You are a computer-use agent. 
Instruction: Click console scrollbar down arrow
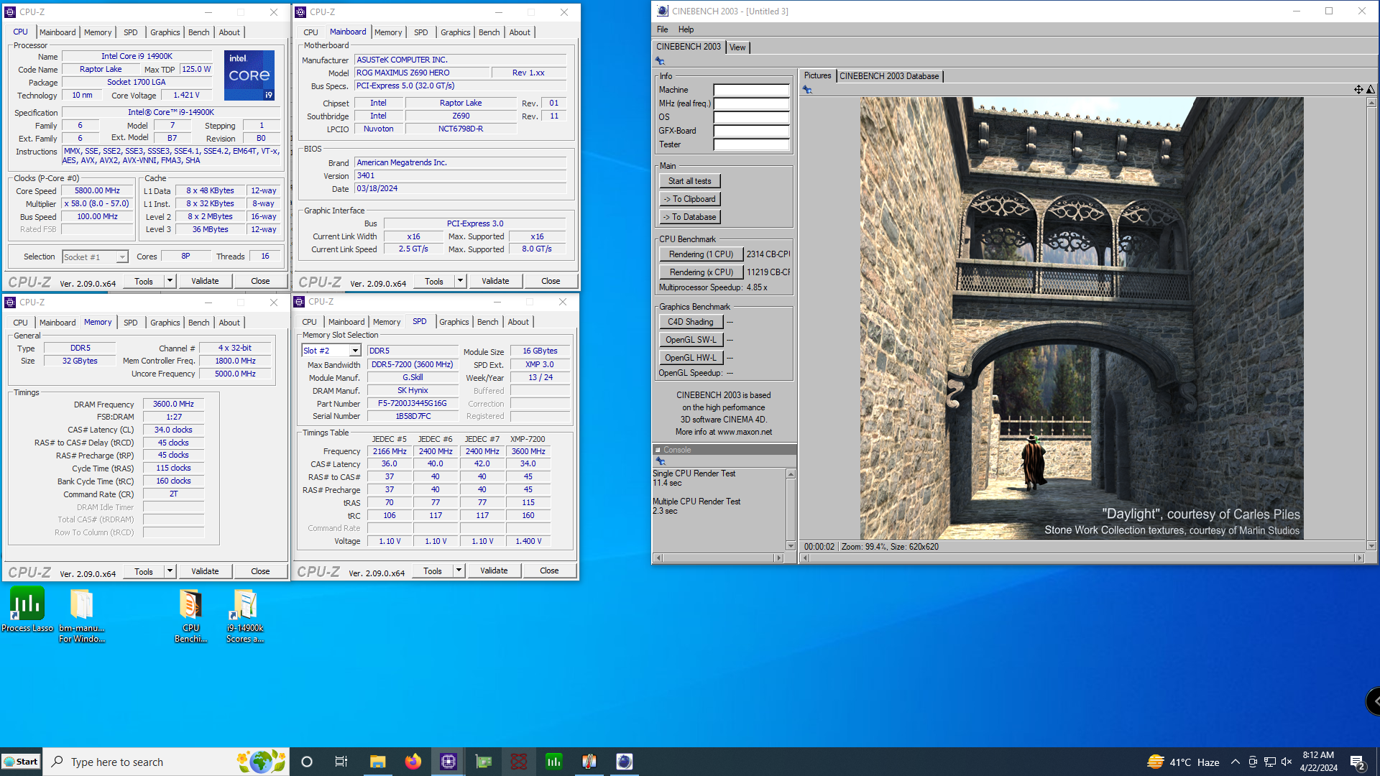pos(791,546)
